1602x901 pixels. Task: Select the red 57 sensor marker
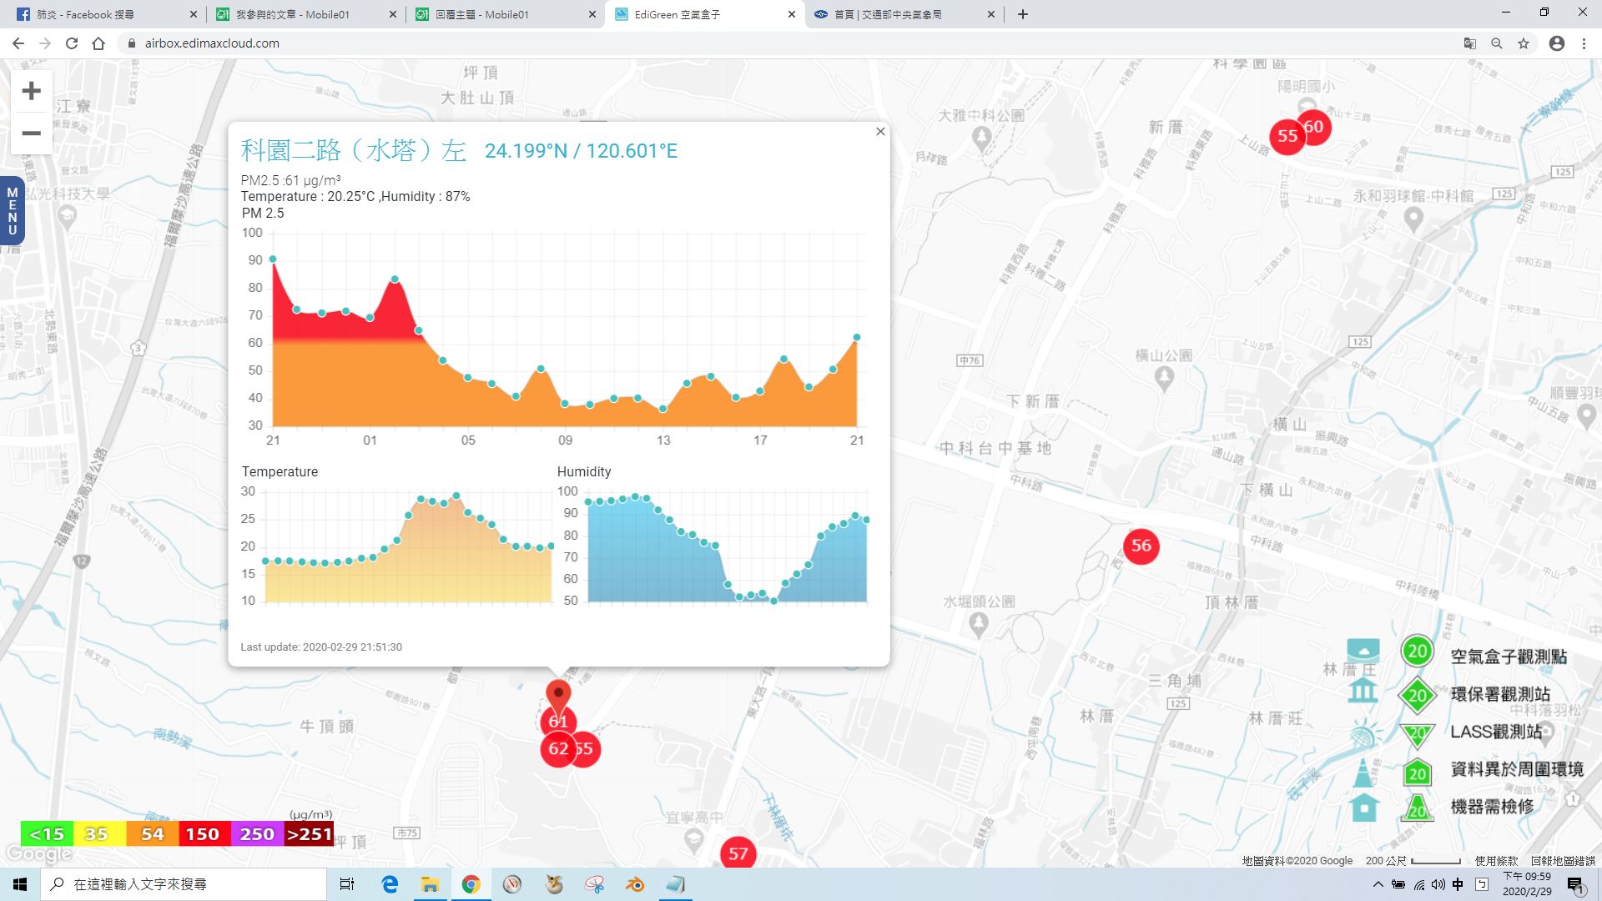click(x=738, y=853)
